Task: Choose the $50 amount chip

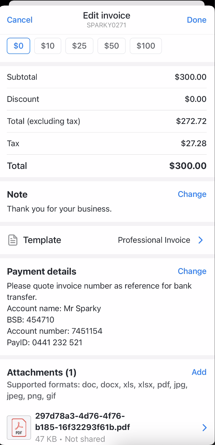Action: pyautogui.click(x=111, y=46)
